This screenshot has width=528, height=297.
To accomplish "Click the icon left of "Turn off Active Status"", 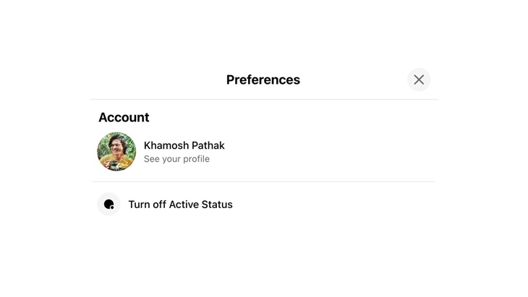I will (x=108, y=205).
